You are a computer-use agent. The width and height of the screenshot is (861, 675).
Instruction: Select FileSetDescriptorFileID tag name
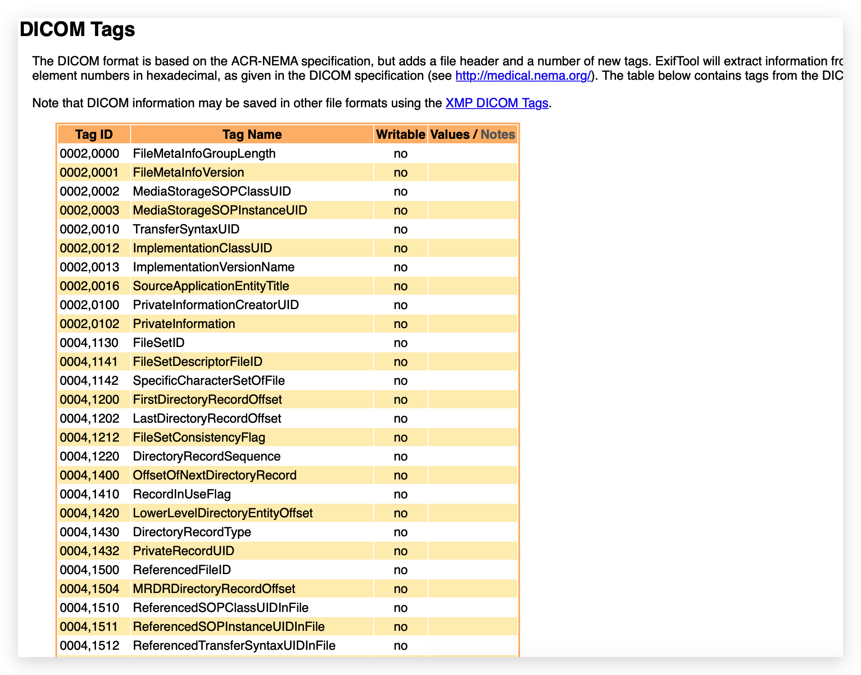click(x=198, y=362)
